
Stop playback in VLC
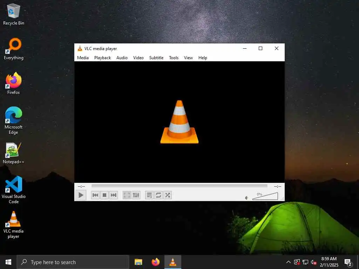pos(104,195)
